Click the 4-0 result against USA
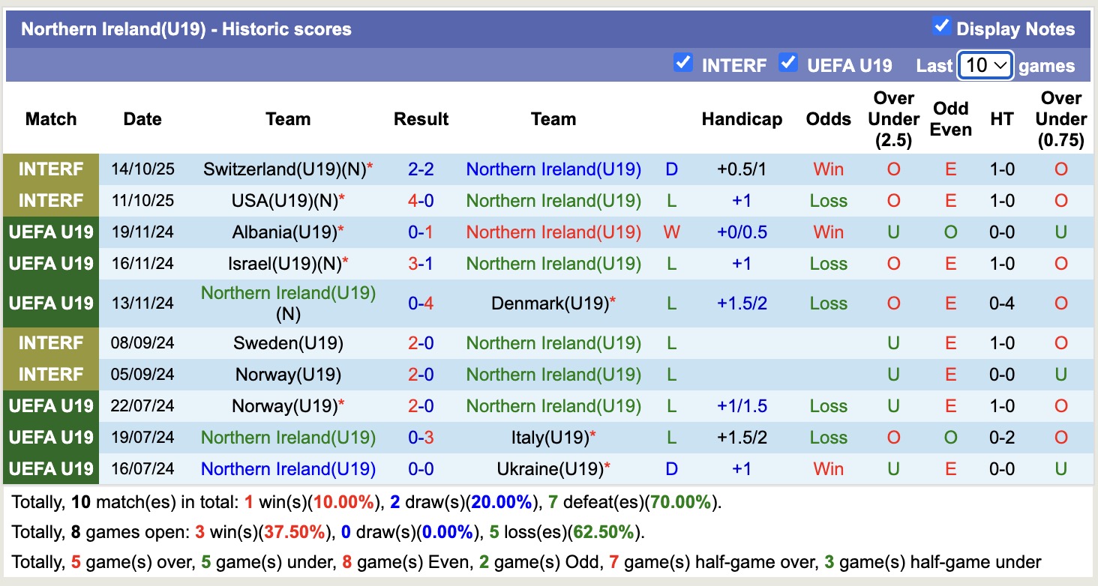 coord(421,201)
